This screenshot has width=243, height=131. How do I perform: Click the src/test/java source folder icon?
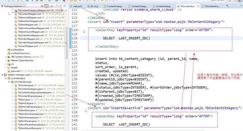(9, 50)
